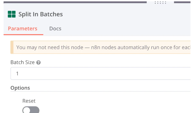The image size is (191, 113).
Task: Click the Batch Size label
Action: tap(23, 62)
